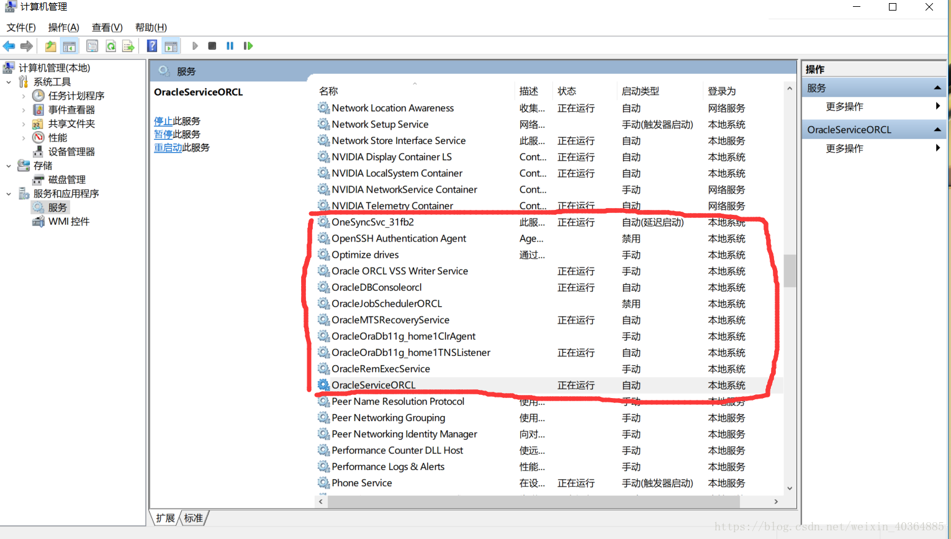Click the services list scroll up arrow
Image resolution: width=951 pixels, height=539 pixels.
(x=790, y=89)
